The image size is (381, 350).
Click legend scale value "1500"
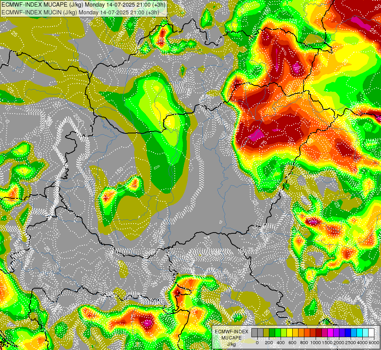[327, 343]
